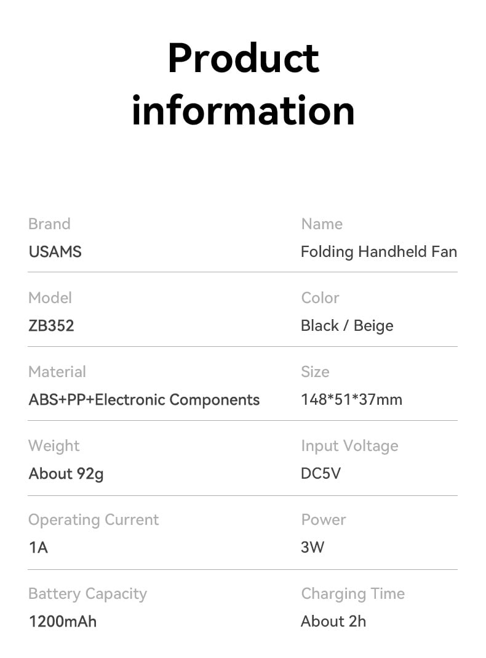Select model number ZB352
Image resolution: width=486 pixels, height=658 pixels.
point(51,326)
